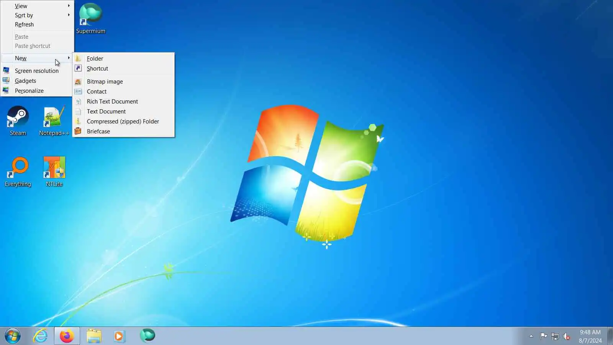Open Screen resolution from the context menu
The width and height of the screenshot is (613, 345).
point(37,71)
